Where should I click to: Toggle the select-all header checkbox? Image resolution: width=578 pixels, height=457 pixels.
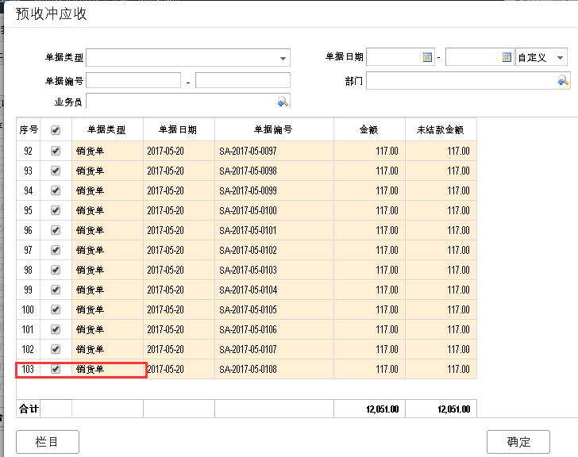56,130
